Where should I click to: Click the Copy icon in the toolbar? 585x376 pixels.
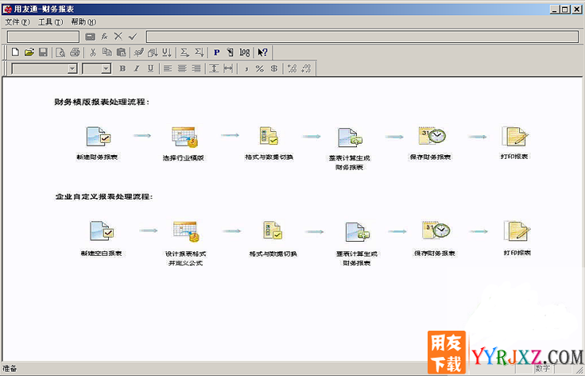[x=107, y=52]
